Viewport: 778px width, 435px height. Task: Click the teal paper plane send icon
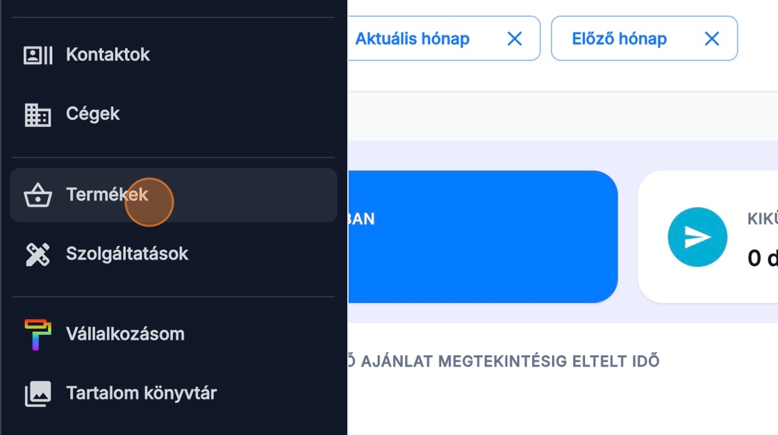click(697, 237)
